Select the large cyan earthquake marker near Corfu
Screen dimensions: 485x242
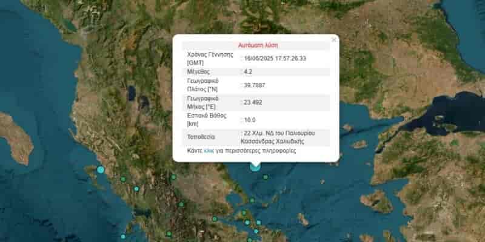coord(101,170)
